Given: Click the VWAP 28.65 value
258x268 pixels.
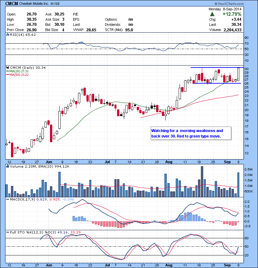Looking at the screenshot, I should coord(91,30).
